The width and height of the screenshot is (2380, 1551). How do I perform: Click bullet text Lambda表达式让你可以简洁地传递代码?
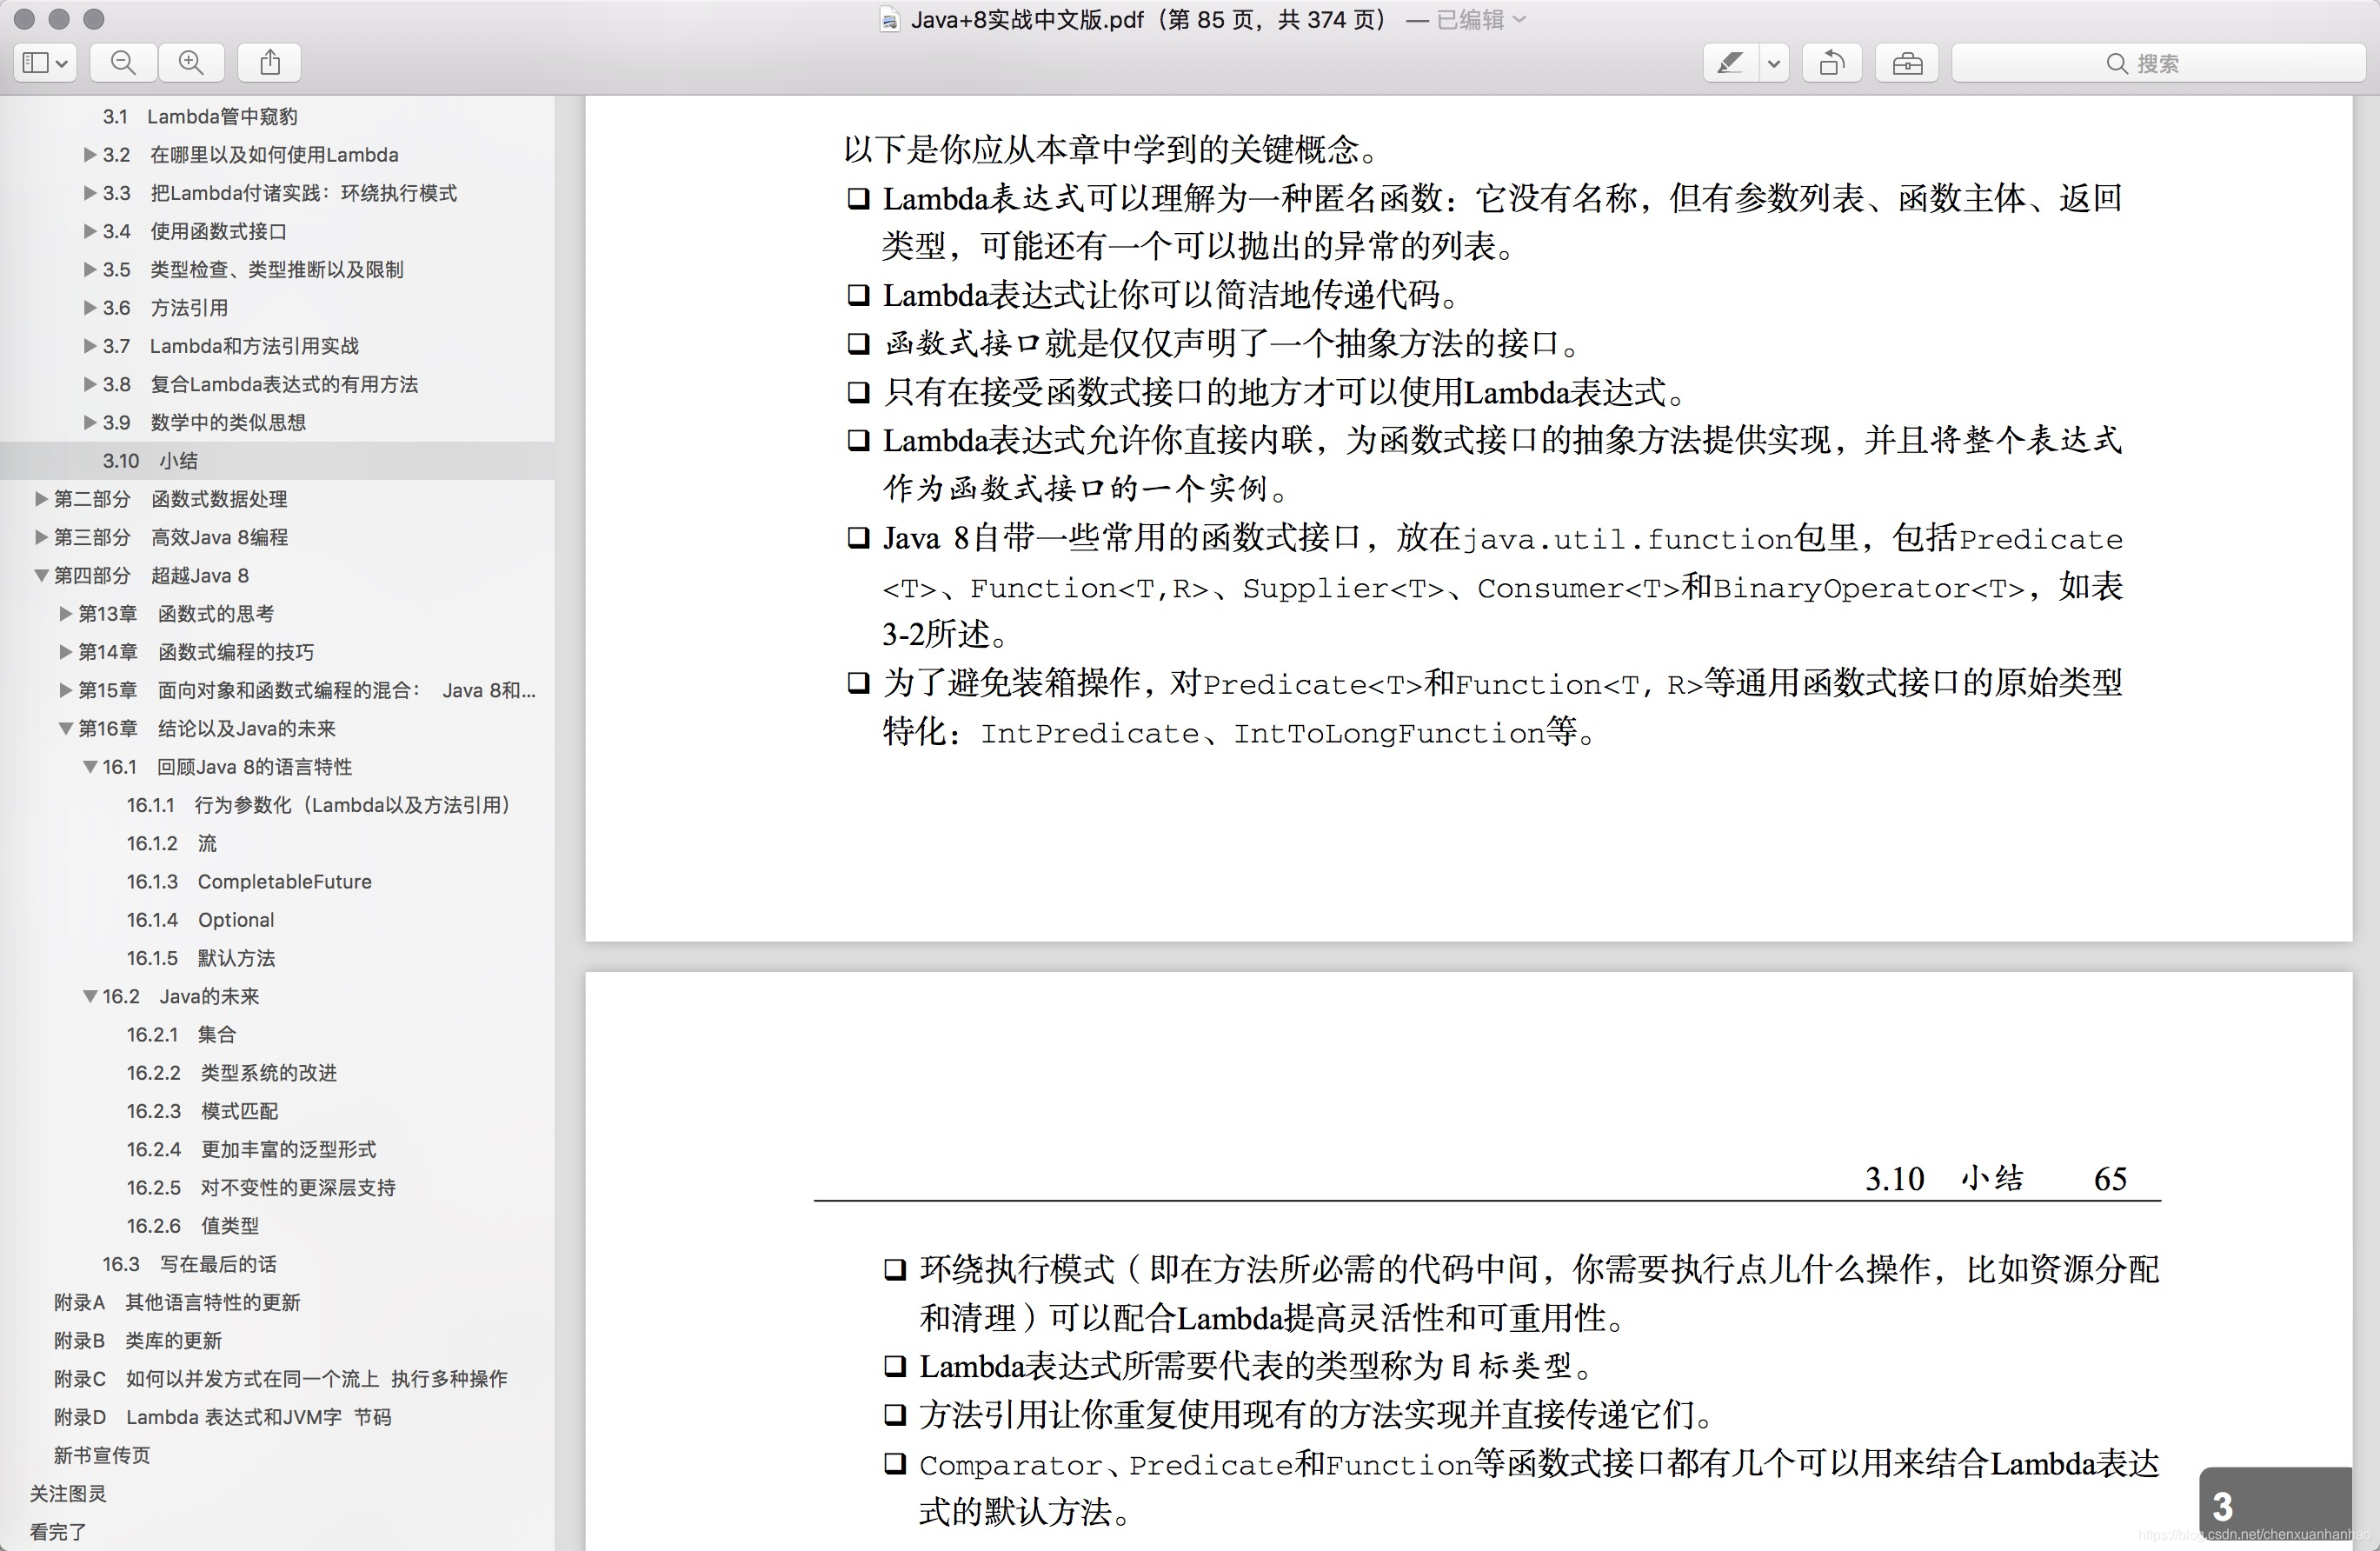coord(1172,295)
